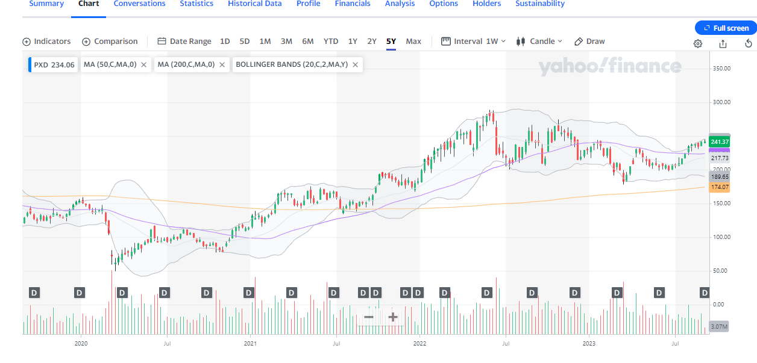Open the Candle chart type dropdown
This screenshot has width=757, height=363.
point(539,42)
